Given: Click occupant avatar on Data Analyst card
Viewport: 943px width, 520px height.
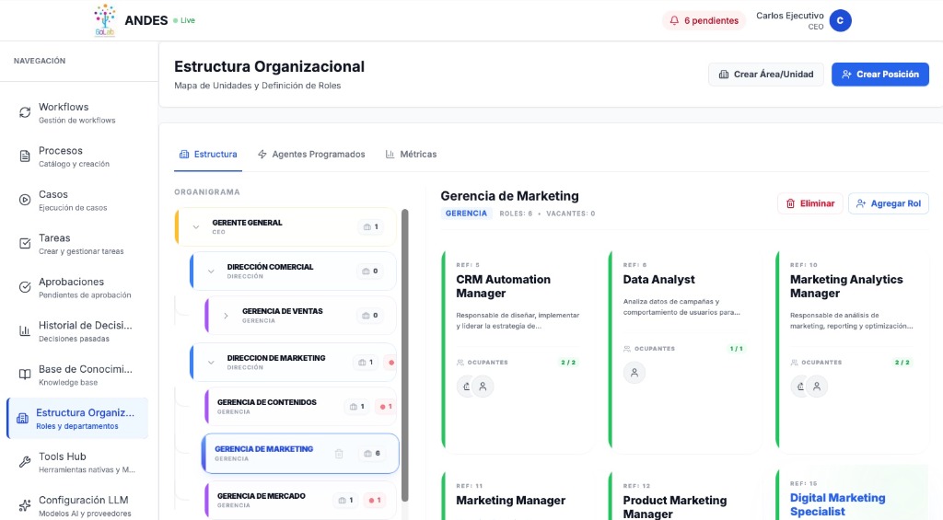Looking at the screenshot, I should click(634, 373).
